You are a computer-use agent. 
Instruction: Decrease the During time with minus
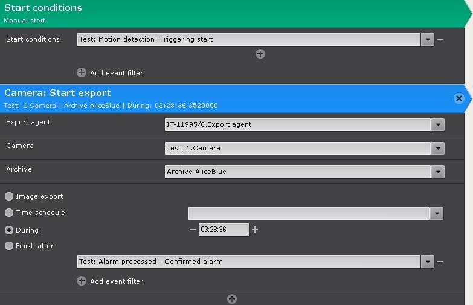tap(193, 230)
